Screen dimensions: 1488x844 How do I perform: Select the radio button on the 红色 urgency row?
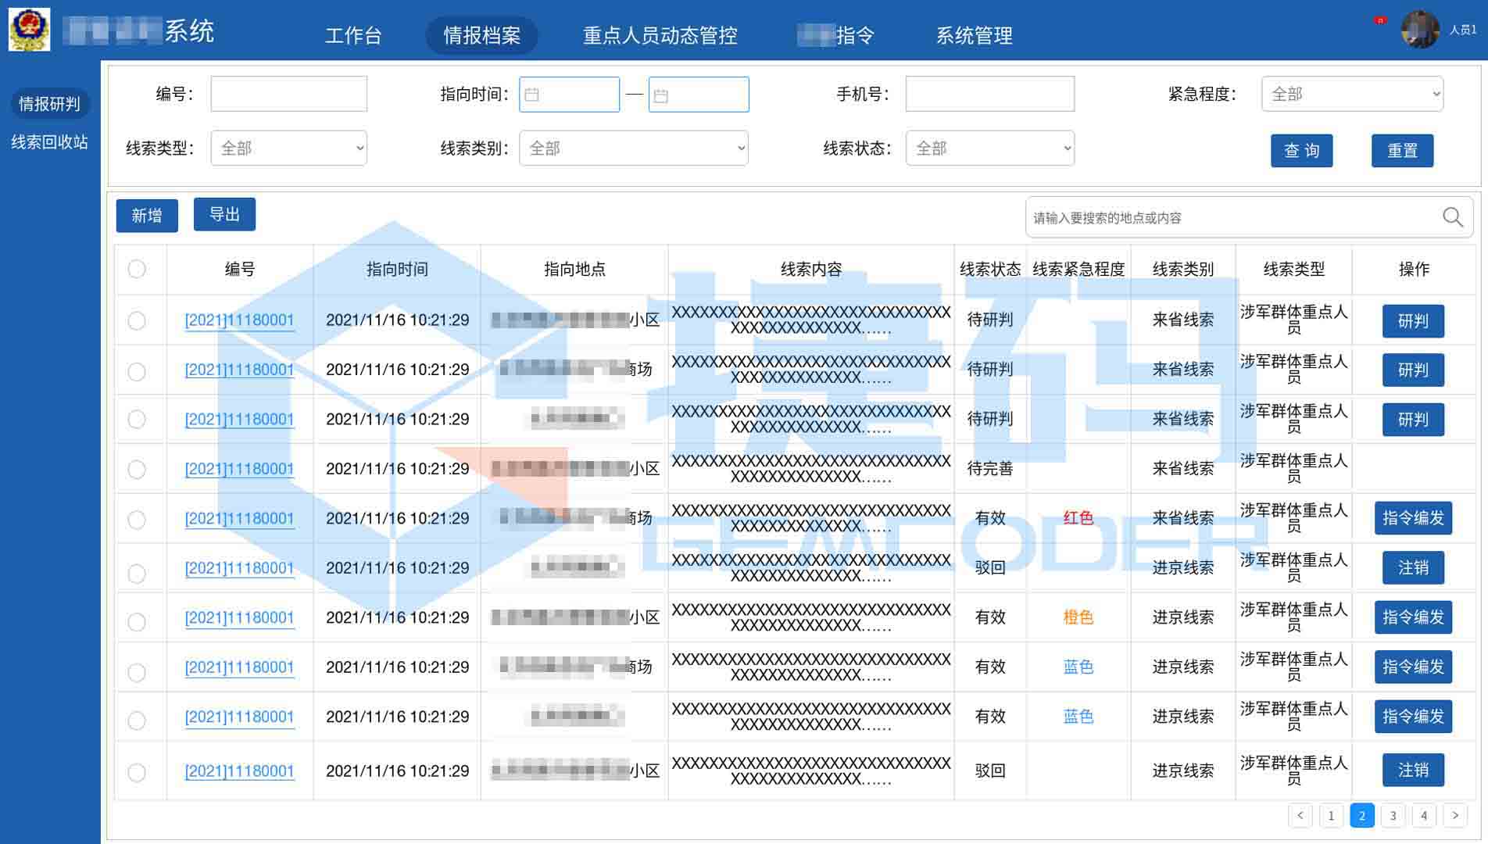coord(138,518)
